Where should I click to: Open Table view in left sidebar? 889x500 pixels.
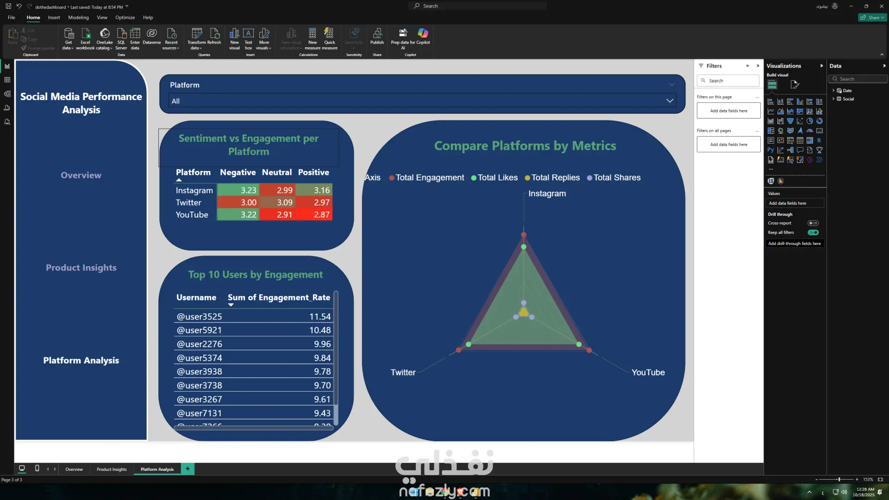tap(7, 80)
